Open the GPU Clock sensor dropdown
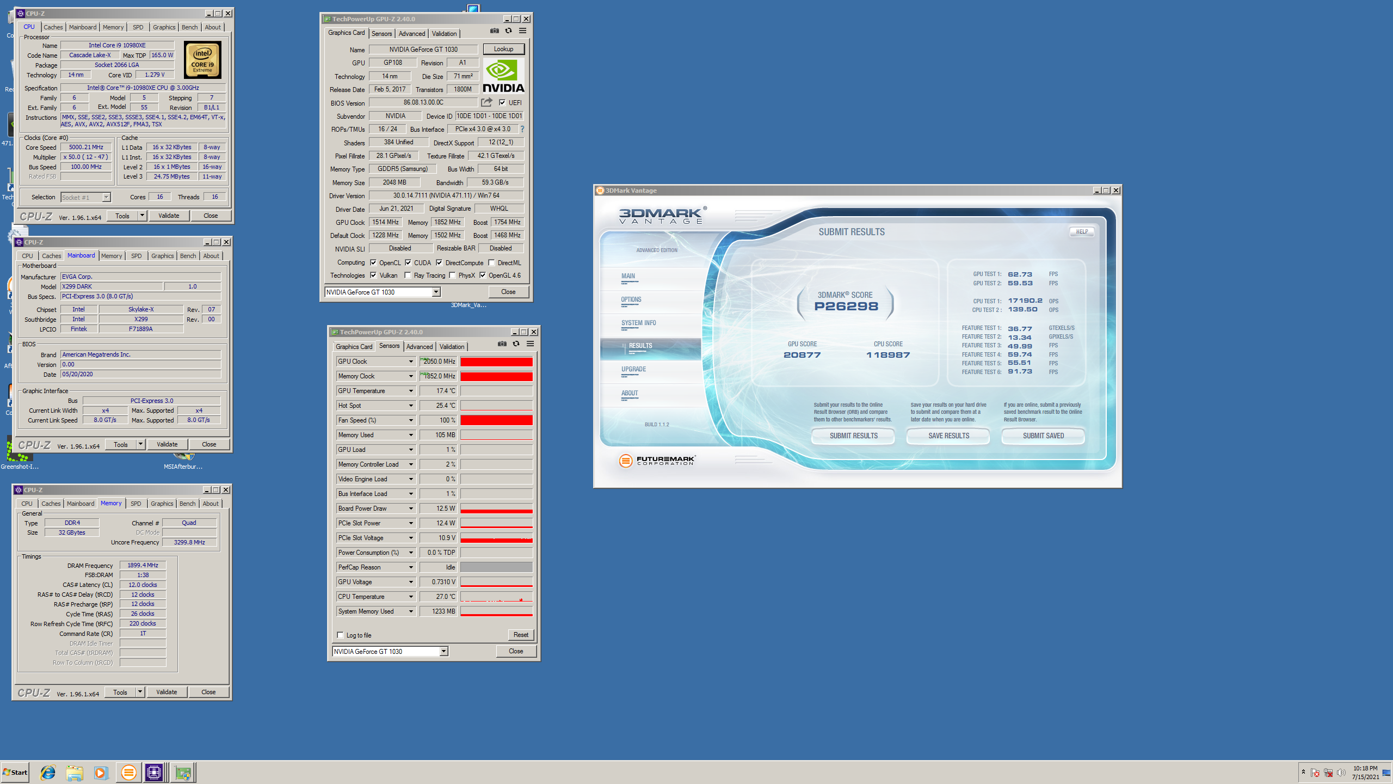 tap(411, 362)
